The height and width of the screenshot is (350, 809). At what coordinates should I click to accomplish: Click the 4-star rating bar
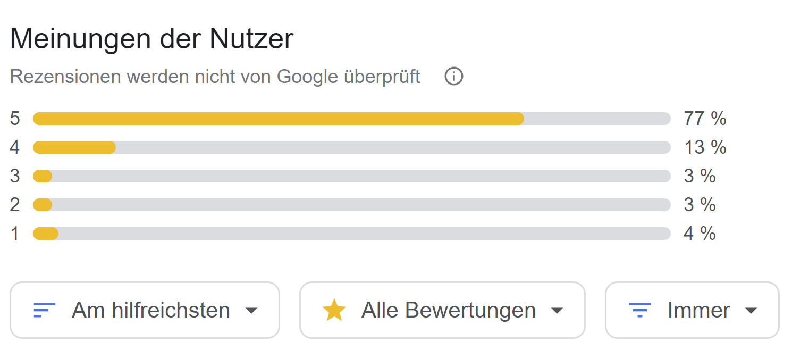click(352, 147)
